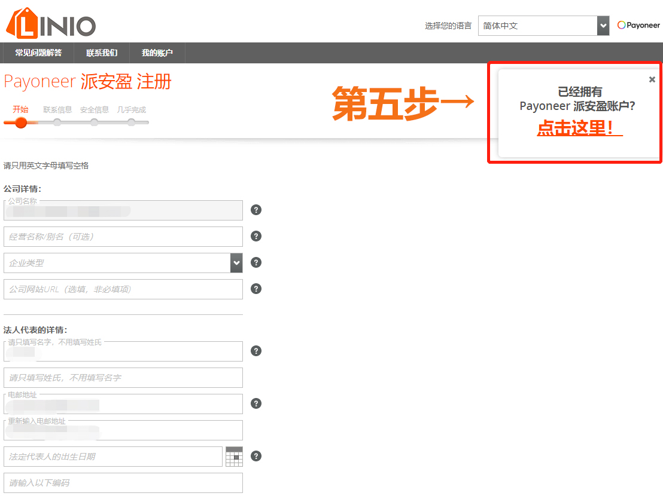Select the 几乎完成 registration step
Screen dimensions: 663x499
132,110
